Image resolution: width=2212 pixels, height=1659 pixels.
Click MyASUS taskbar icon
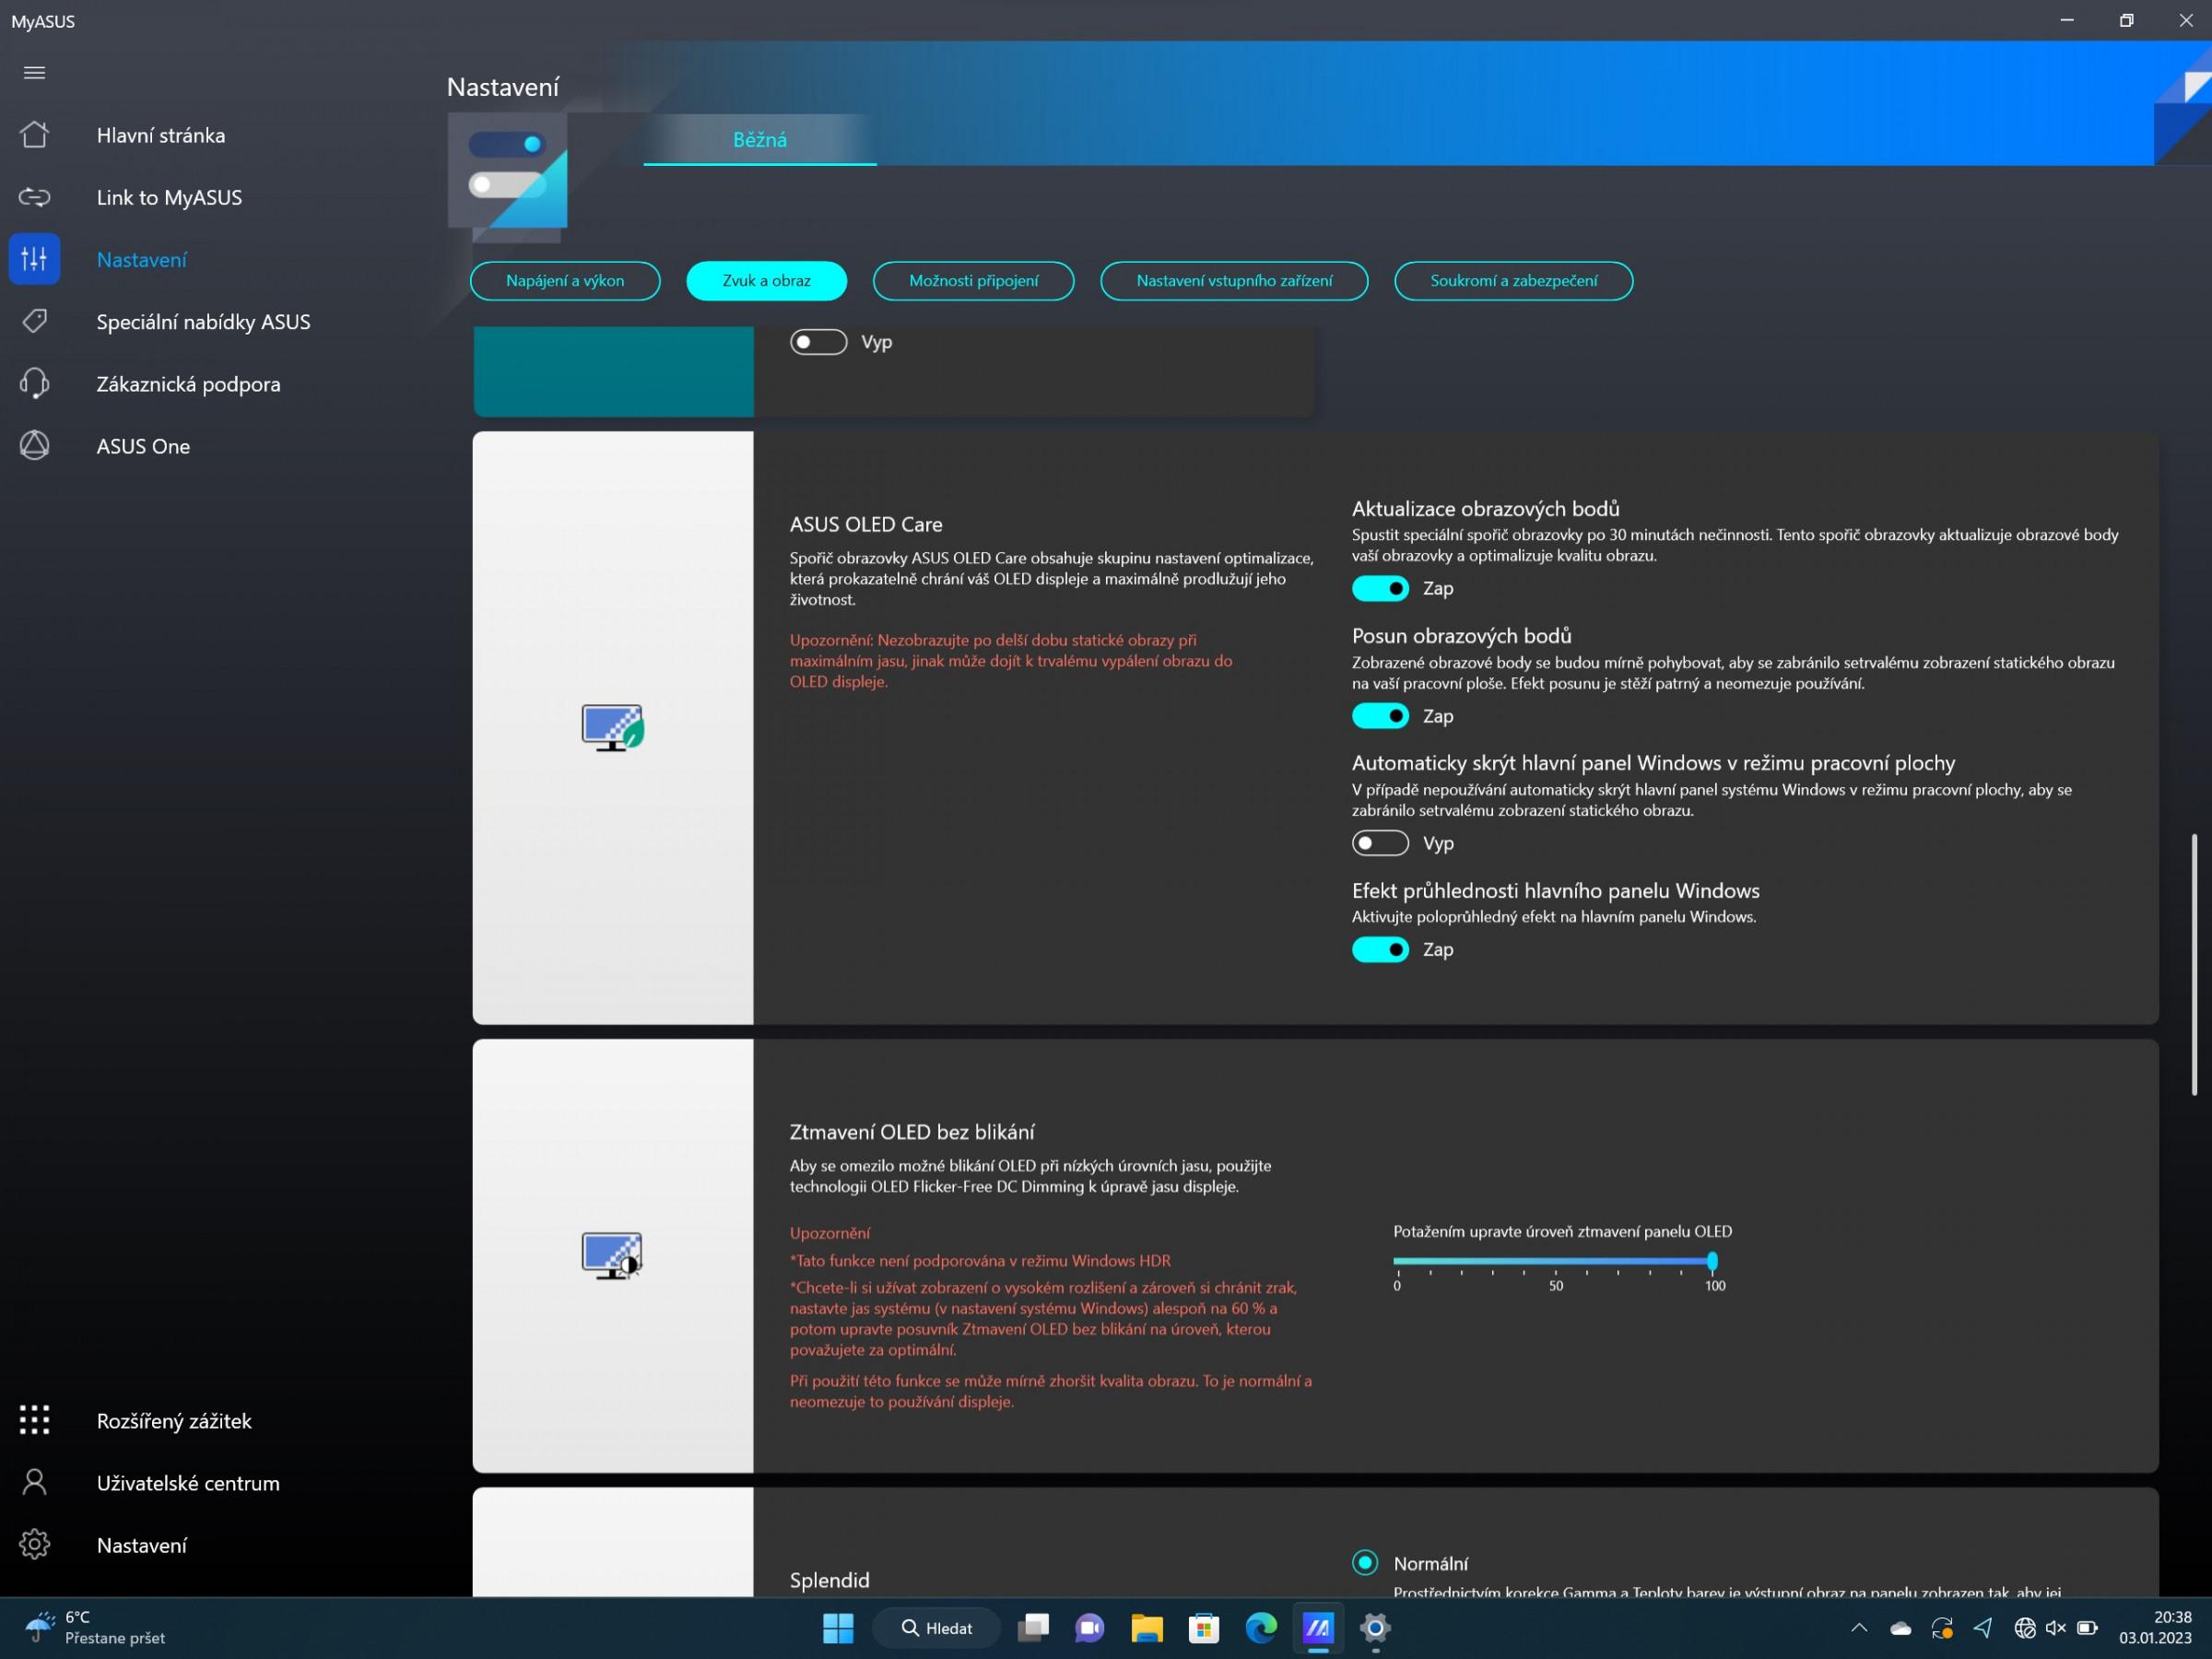pyautogui.click(x=1318, y=1628)
